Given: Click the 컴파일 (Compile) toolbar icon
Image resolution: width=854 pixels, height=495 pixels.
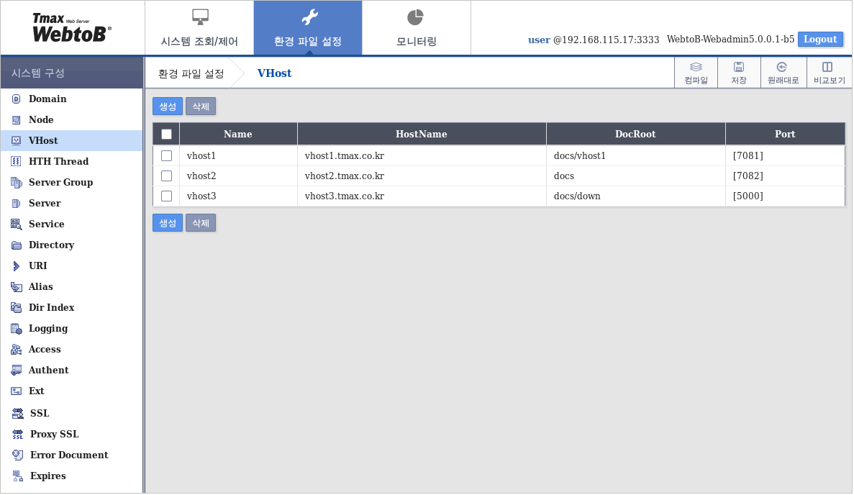Looking at the screenshot, I should click(695, 72).
